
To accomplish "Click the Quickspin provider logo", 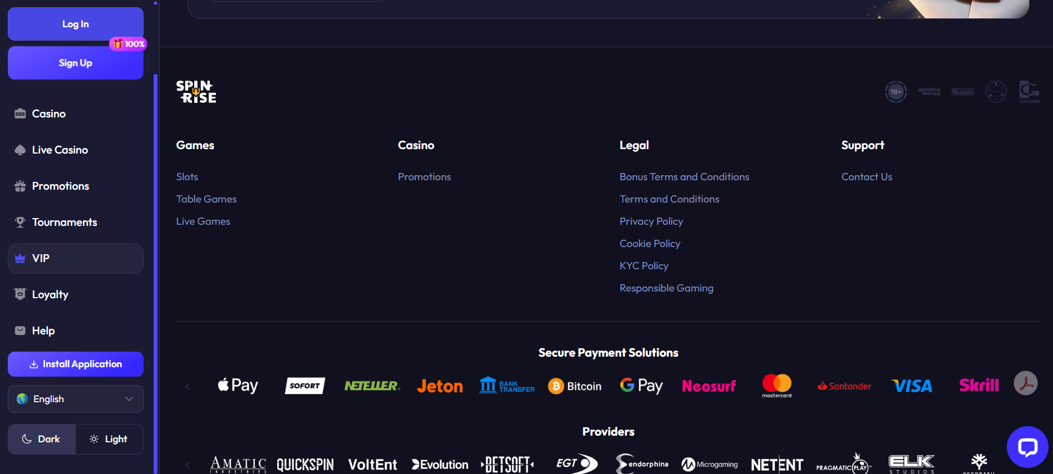I will [x=305, y=465].
